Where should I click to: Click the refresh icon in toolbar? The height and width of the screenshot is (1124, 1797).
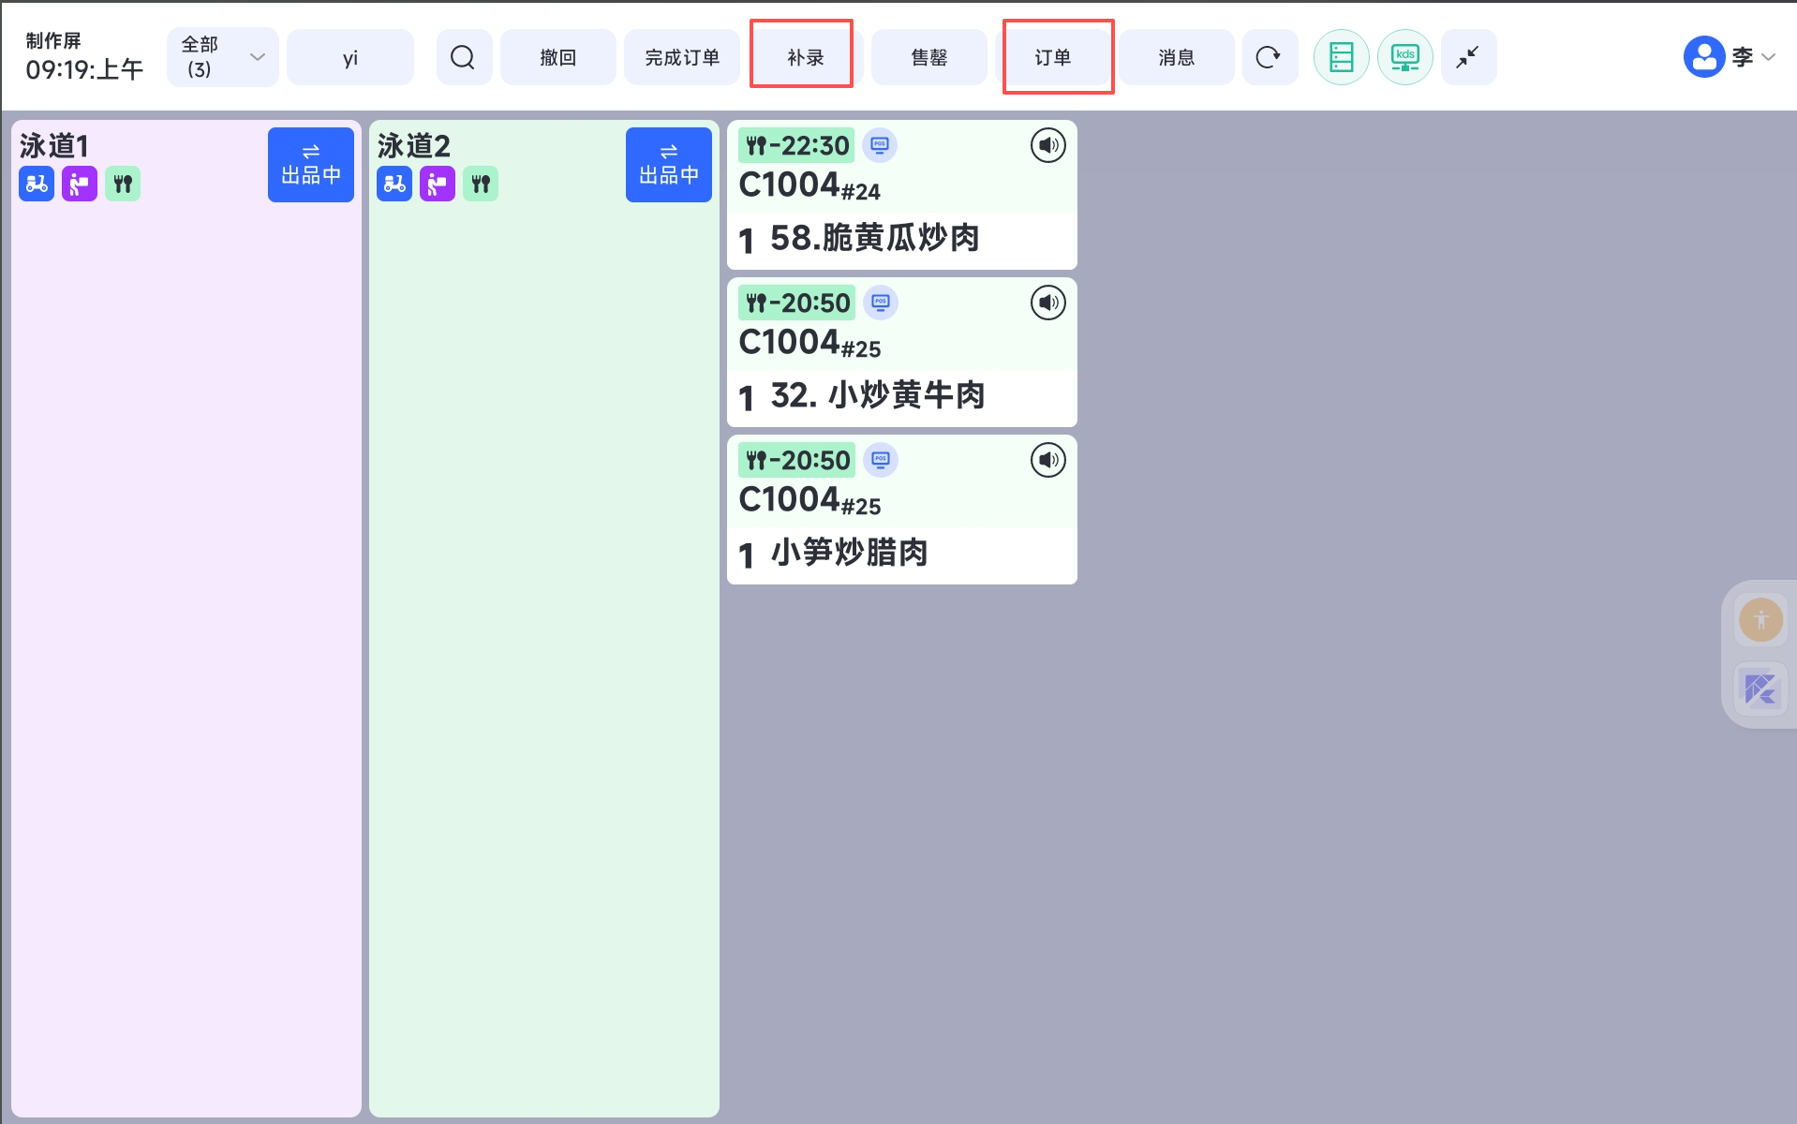pyautogui.click(x=1269, y=58)
